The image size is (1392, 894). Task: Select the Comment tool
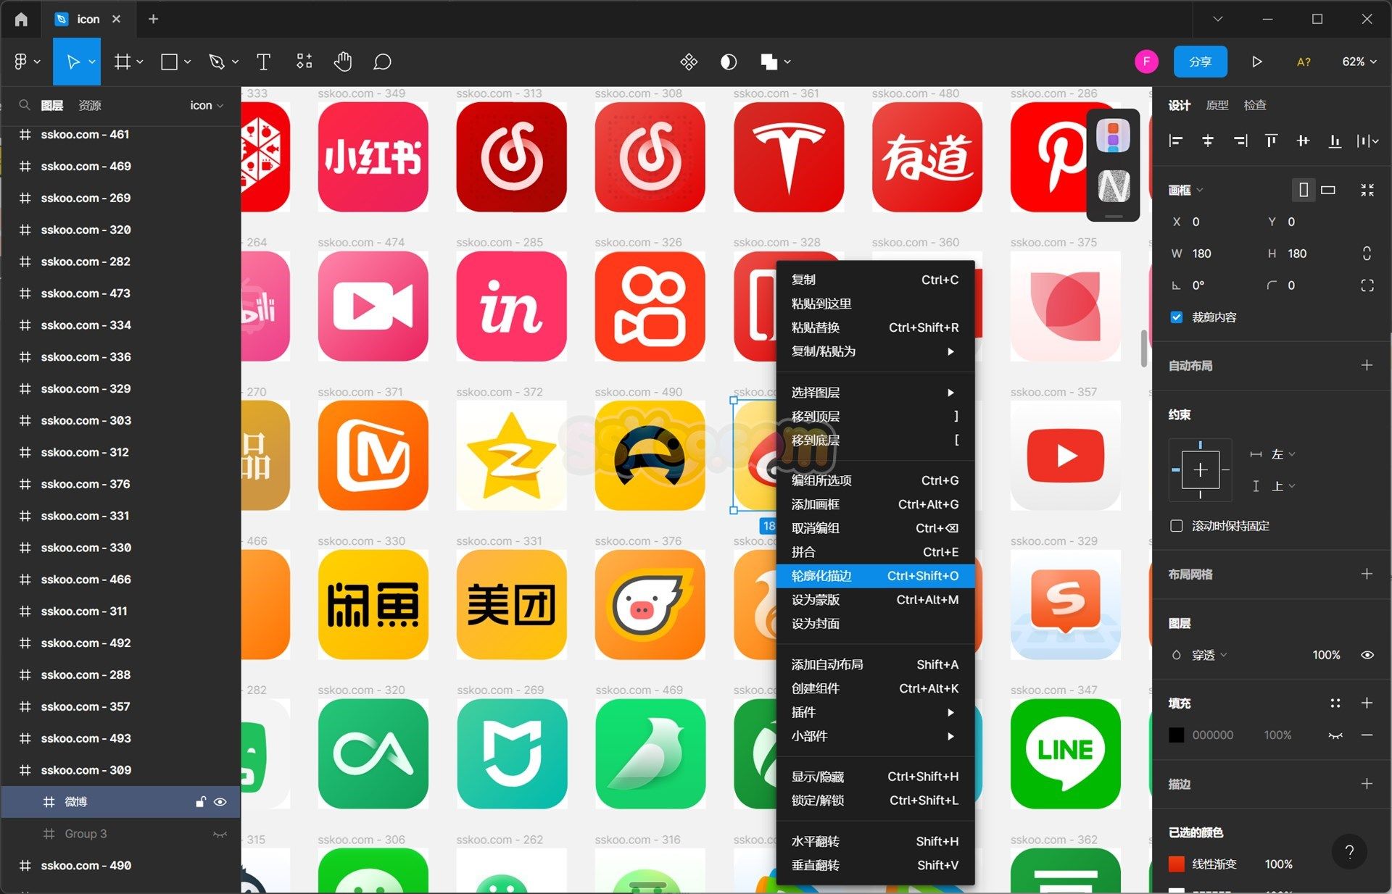point(382,62)
